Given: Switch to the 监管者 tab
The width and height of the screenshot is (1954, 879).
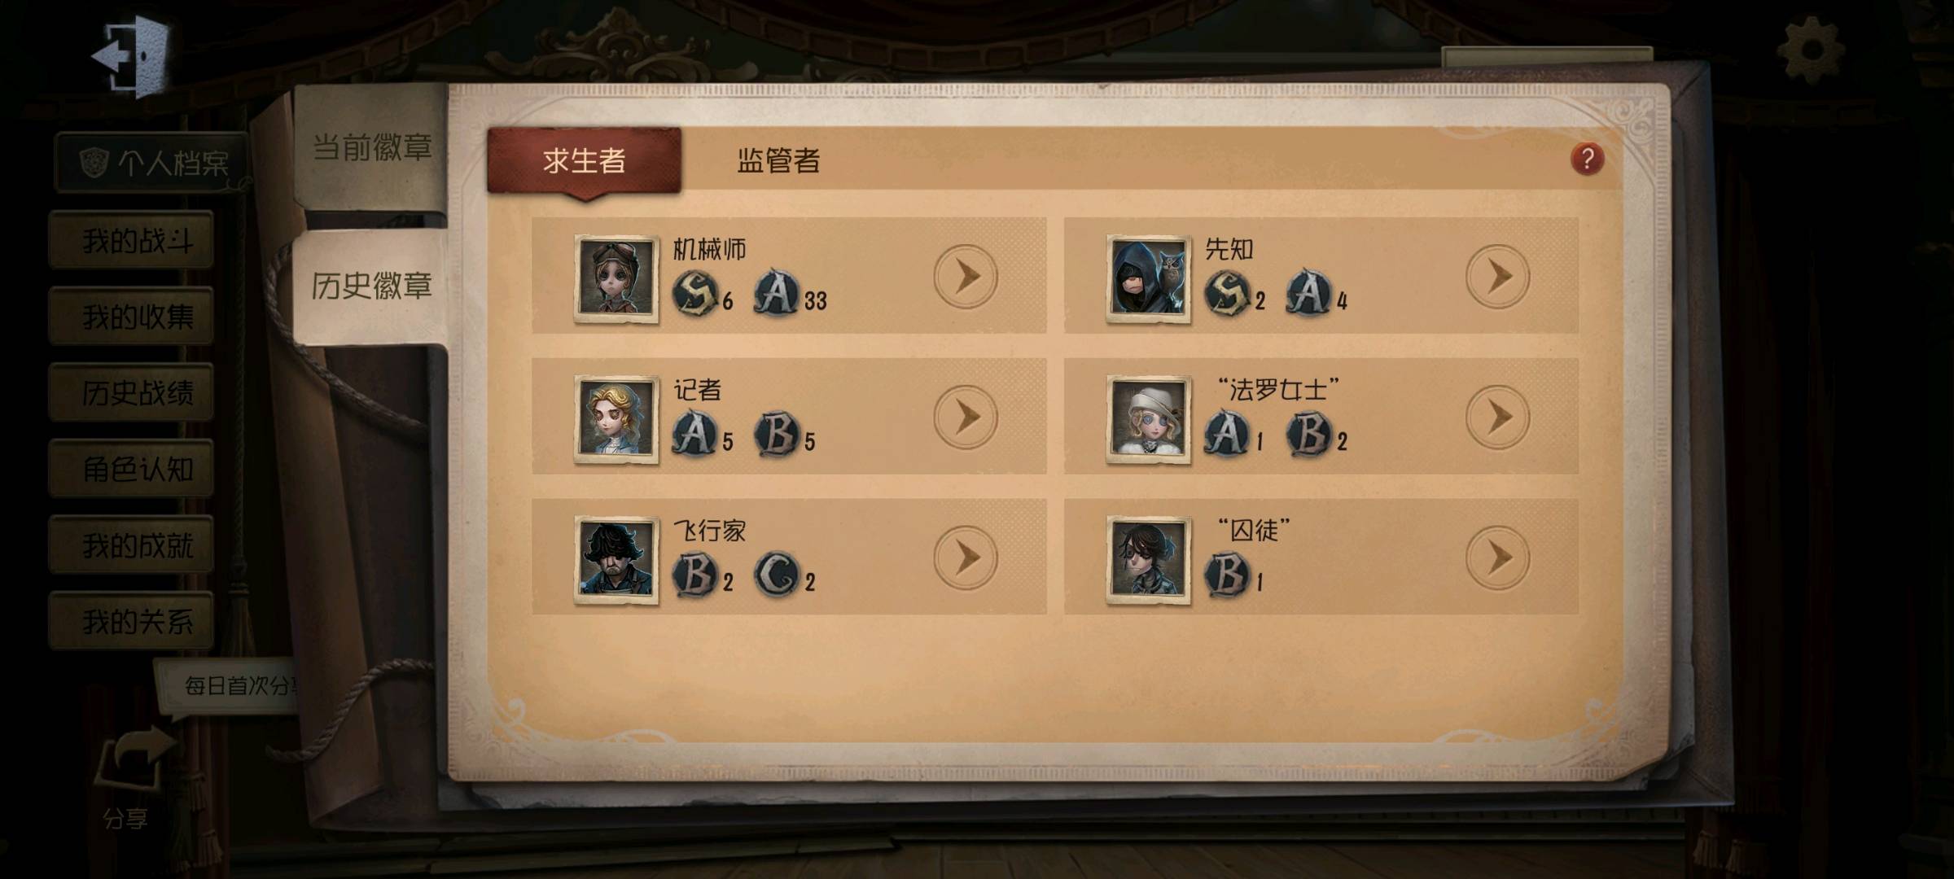Looking at the screenshot, I should [x=778, y=160].
